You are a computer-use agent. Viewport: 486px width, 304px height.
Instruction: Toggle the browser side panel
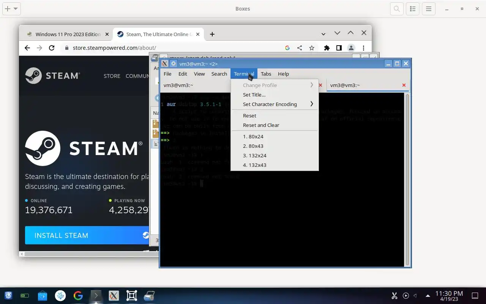339,48
